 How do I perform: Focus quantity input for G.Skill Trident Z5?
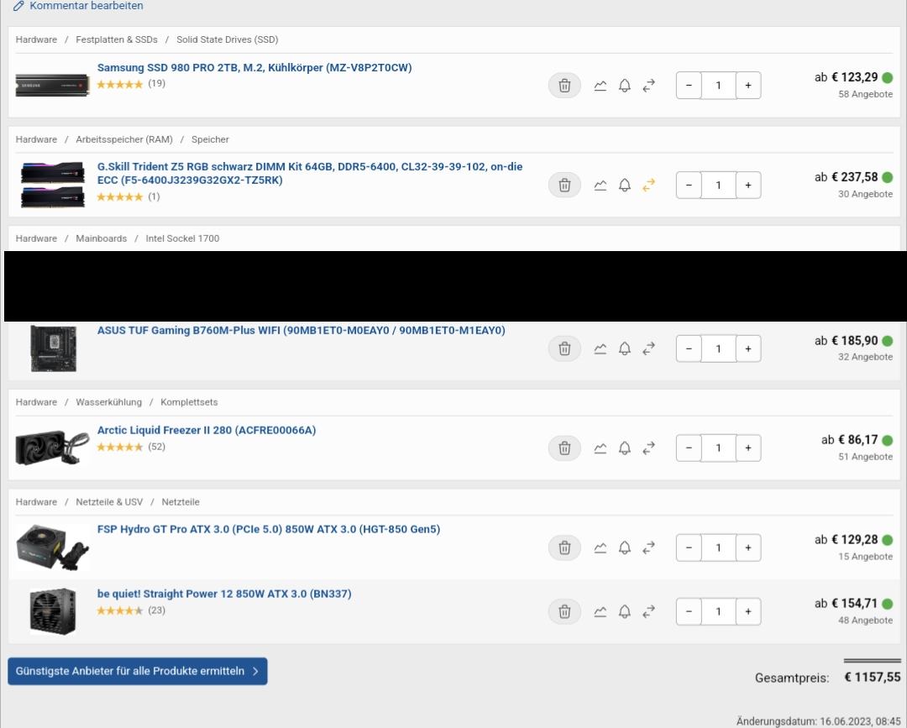coord(718,185)
